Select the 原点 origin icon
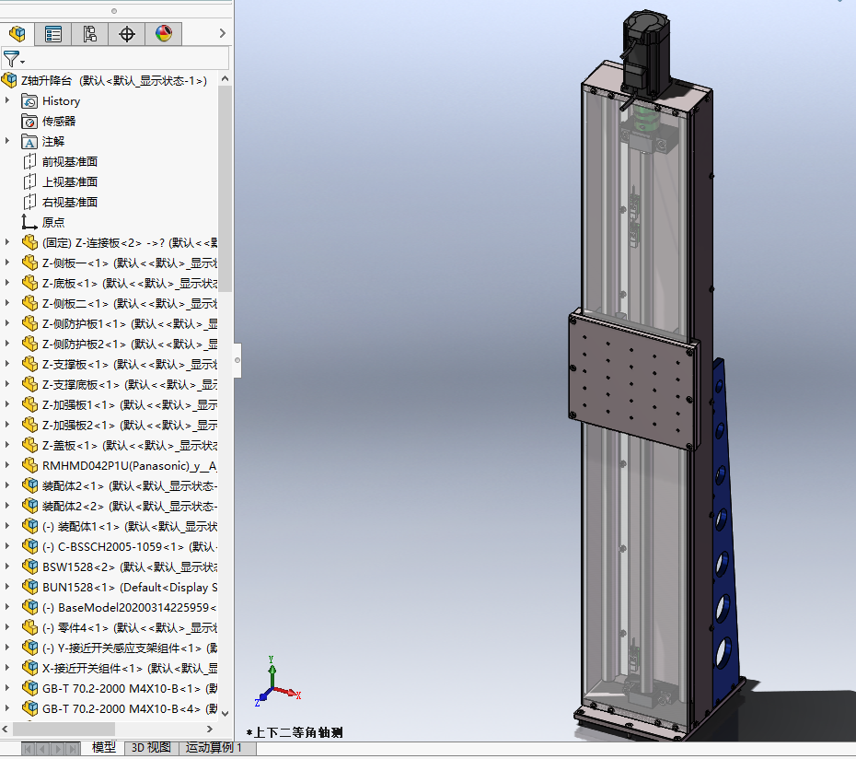Screen dimensions: 856x759 29,222
